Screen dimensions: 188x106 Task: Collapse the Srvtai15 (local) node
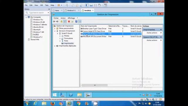[58, 33]
